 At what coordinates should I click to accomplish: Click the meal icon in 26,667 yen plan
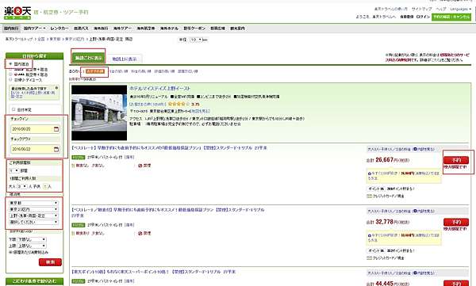click(x=73, y=166)
